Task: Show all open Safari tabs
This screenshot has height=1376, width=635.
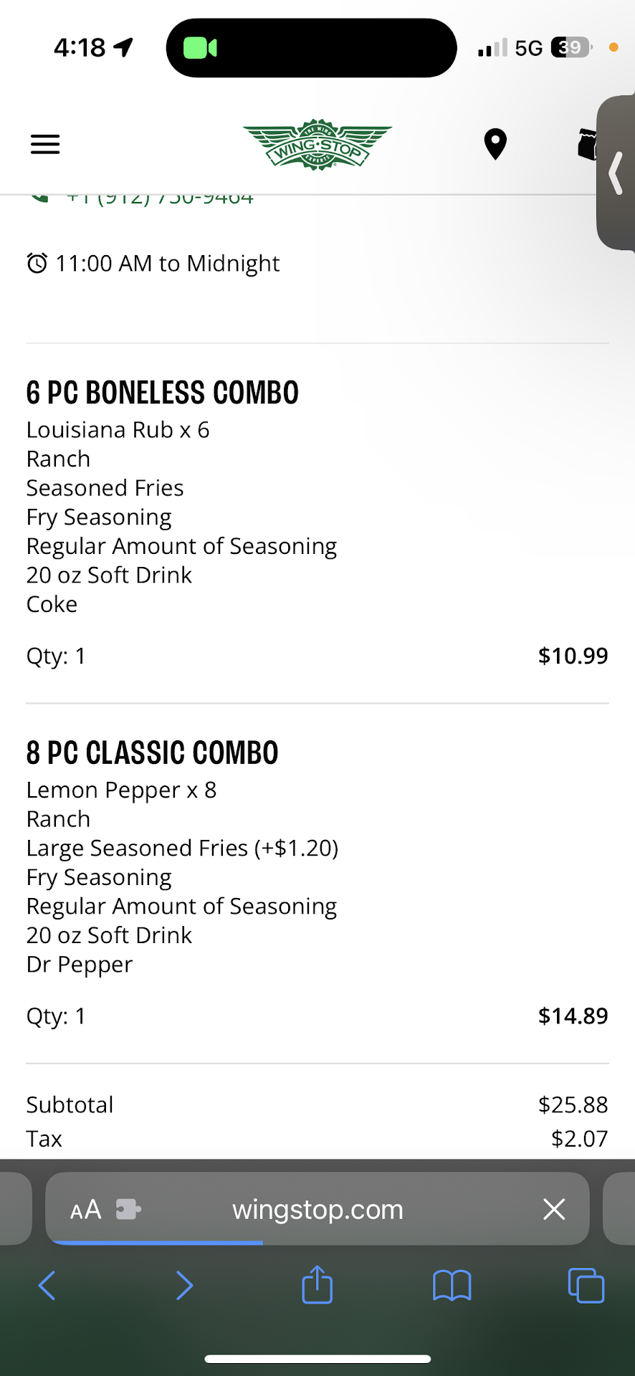Action: (x=586, y=1285)
